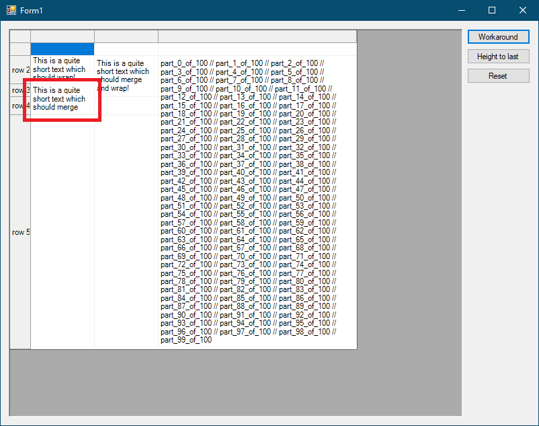Click the Reset button
Viewport: 539px width, 426px height.
498,76
